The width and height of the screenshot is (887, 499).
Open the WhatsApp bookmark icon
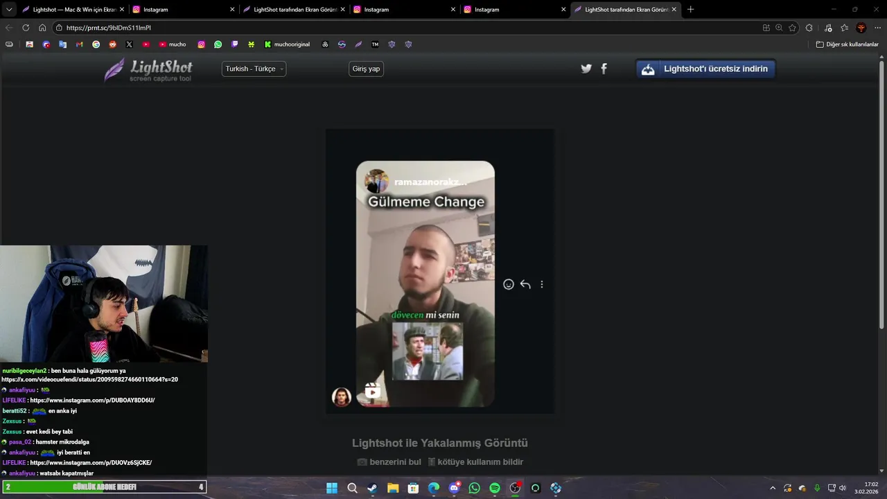[x=218, y=44]
